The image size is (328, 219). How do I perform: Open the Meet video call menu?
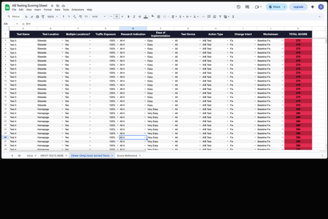pos(258,7)
